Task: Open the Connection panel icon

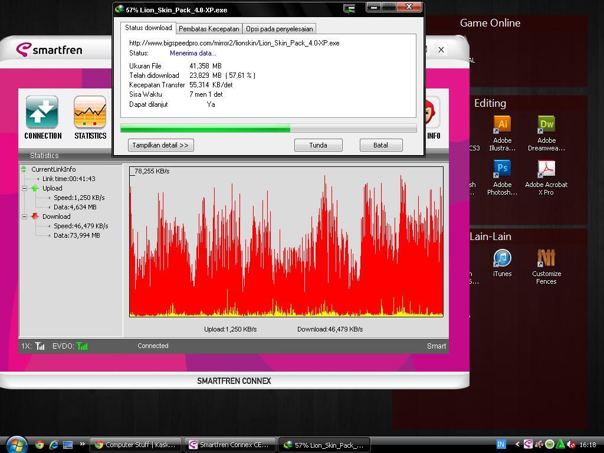Action: click(x=42, y=113)
